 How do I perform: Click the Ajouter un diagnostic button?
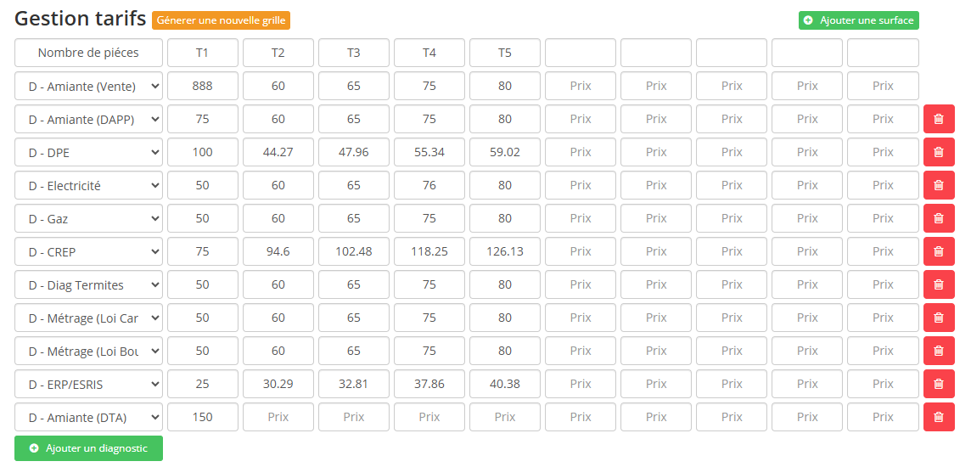coord(88,448)
